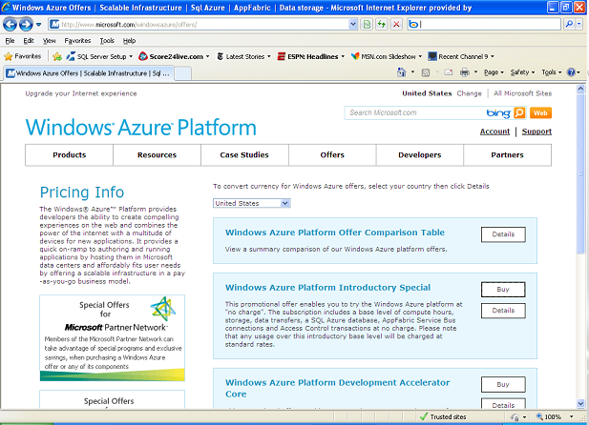Toggle the Compatibility View icon
589x425 pixels.
click(367, 25)
